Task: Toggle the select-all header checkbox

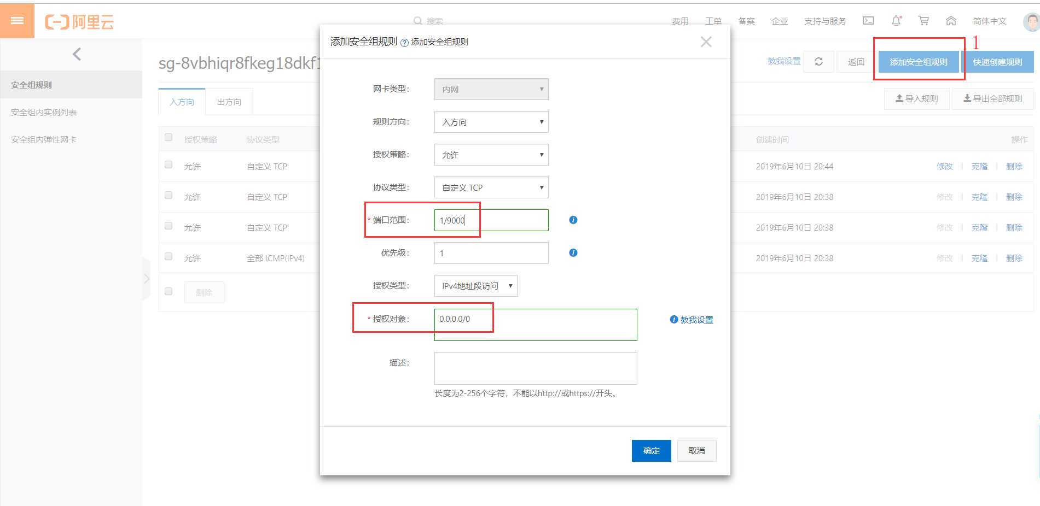Action: click(x=169, y=137)
